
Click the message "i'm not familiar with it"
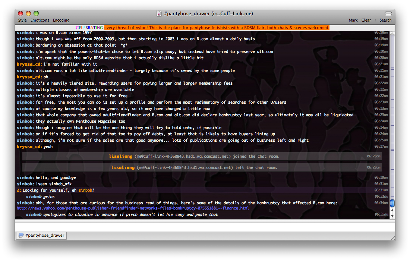(70, 64)
